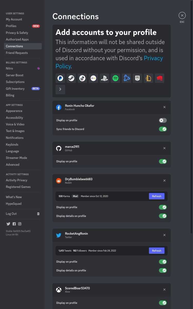
Task: Click the Nitro badge icon
Action: (38, 68)
